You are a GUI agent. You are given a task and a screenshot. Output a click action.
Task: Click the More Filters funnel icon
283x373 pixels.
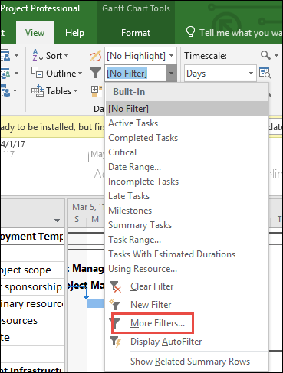(x=115, y=323)
